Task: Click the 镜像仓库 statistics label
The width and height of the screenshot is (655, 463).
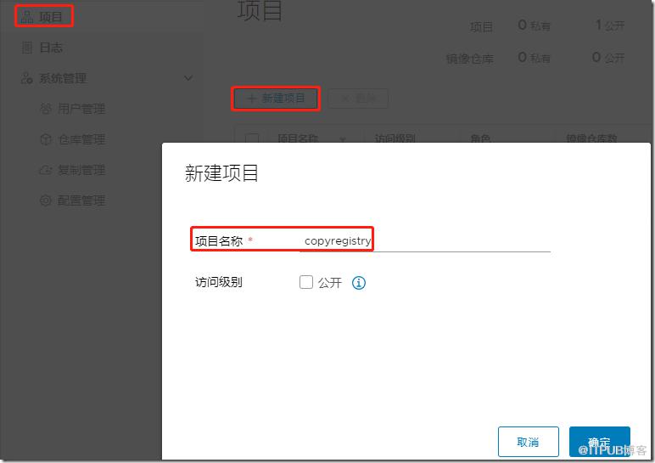Action: [x=469, y=59]
